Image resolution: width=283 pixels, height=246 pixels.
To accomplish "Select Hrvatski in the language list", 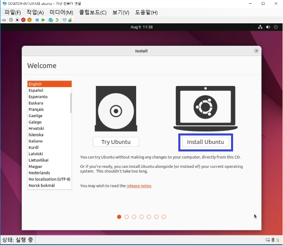I will (49, 129).
